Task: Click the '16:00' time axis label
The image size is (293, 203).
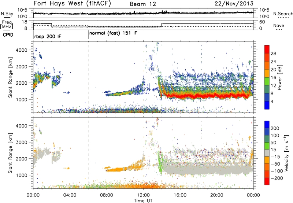Action: [180, 195]
